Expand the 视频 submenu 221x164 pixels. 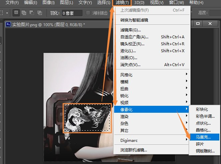152,102
